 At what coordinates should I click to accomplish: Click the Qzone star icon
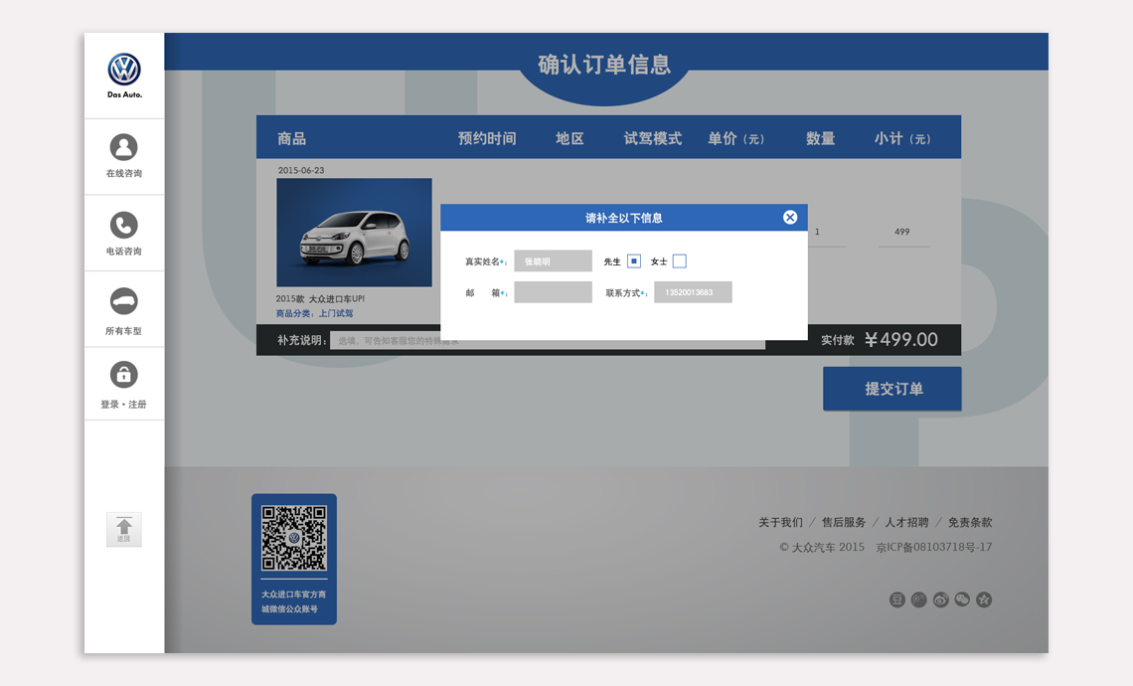[x=984, y=600]
